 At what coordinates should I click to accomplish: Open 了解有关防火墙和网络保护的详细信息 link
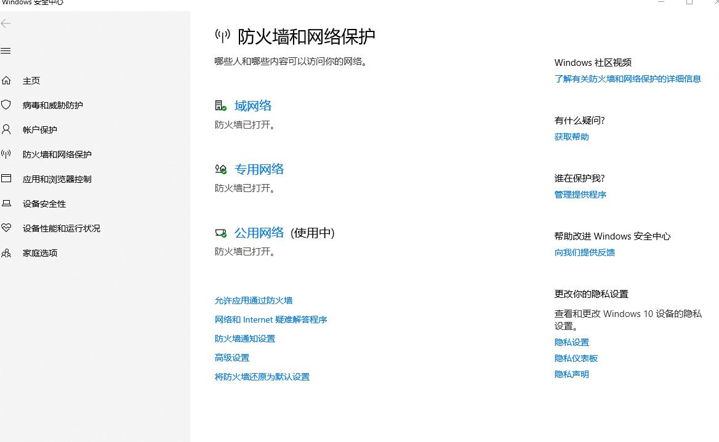[628, 79]
